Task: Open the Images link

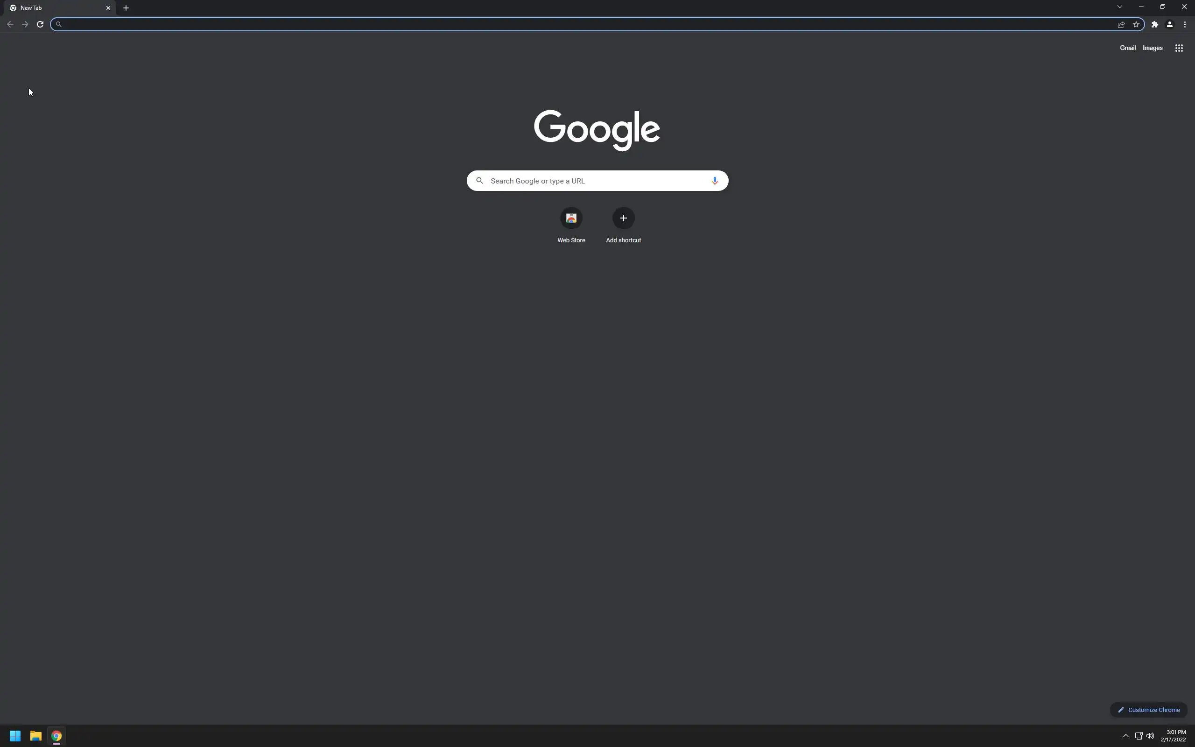Action: click(x=1153, y=48)
